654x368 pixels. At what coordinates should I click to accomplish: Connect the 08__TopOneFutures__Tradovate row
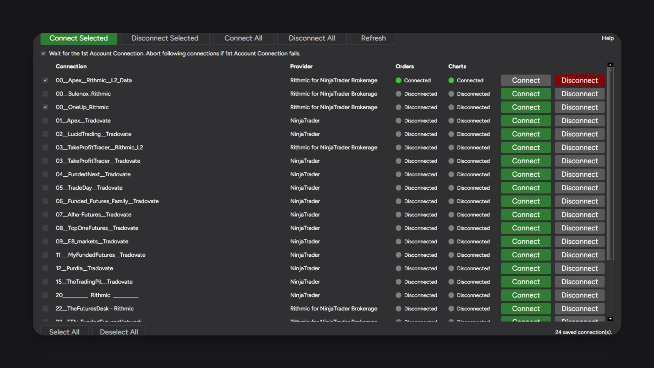point(526,228)
